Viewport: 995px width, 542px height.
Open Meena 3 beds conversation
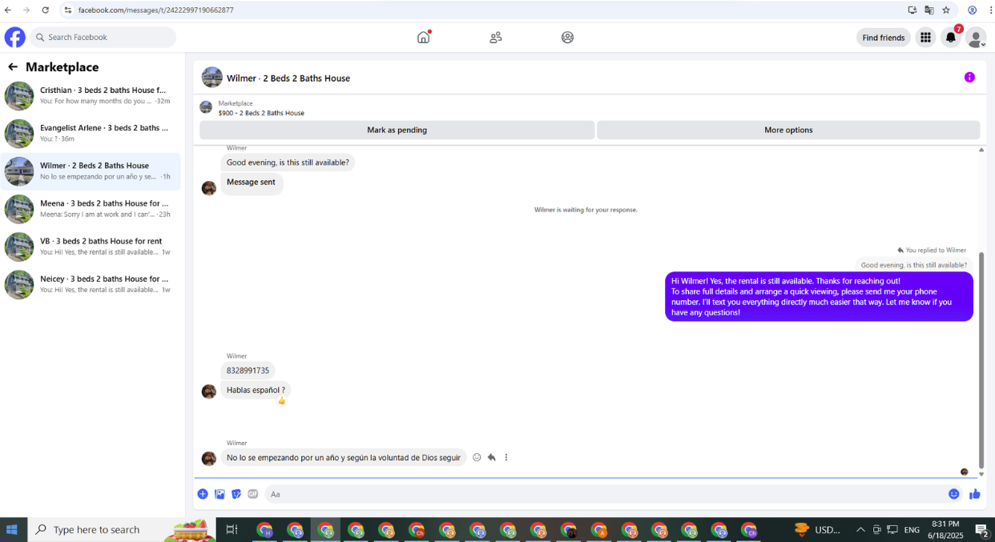tap(91, 208)
